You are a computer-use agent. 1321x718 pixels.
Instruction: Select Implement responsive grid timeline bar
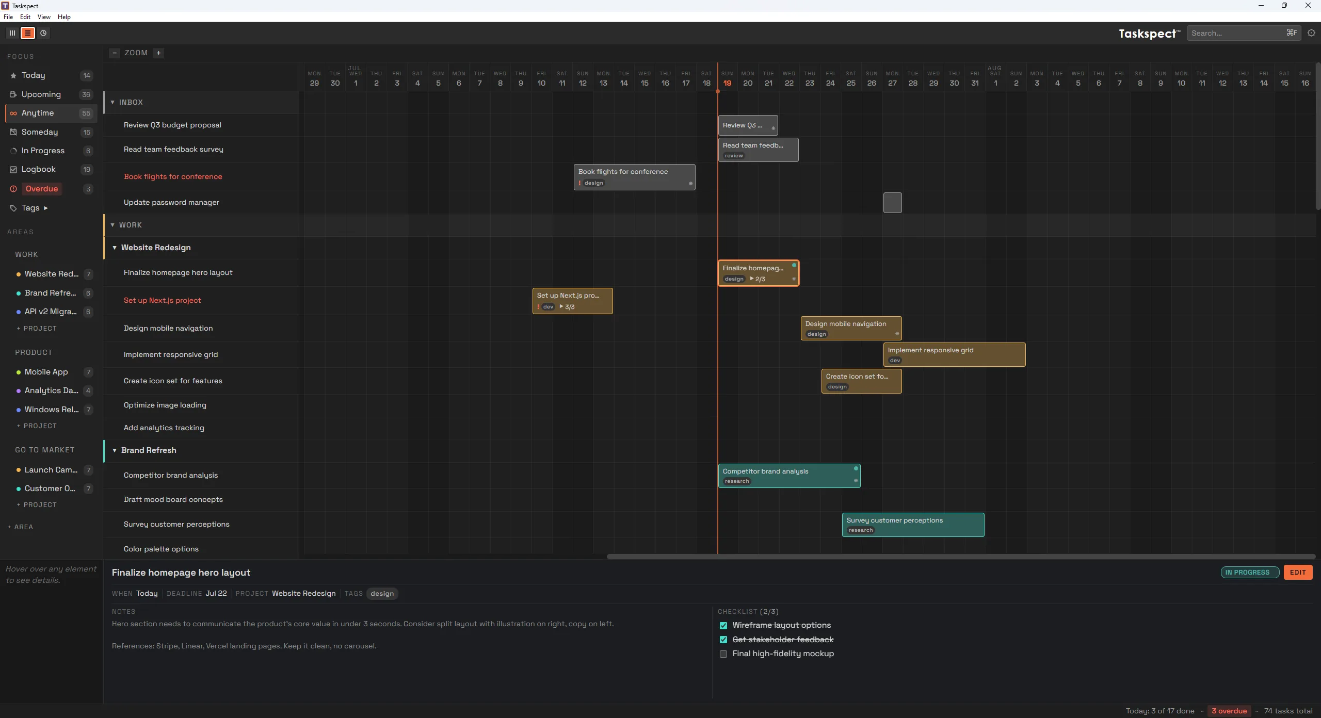pos(954,355)
